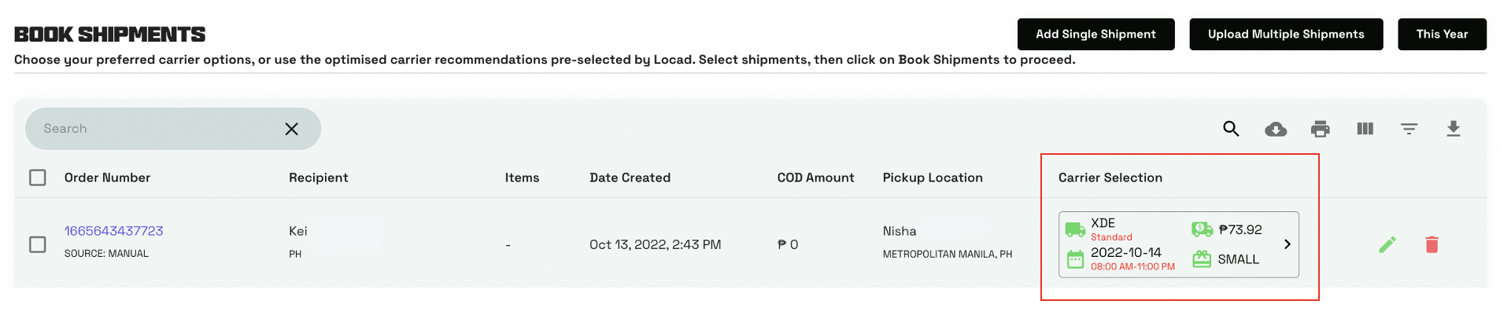Viewport: 1500px width, 319px height.
Task: Edit the shipment with pencil icon
Action: [1387, 244]
